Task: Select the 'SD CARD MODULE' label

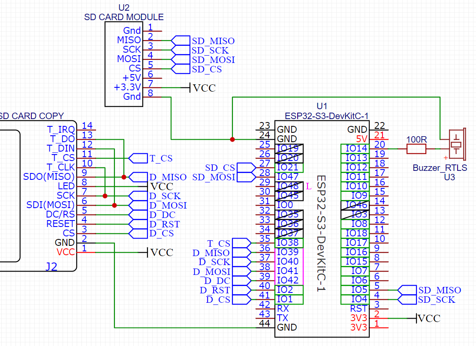Action: [124, 17]
